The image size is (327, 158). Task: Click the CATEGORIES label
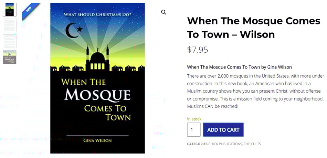(197, 144)
